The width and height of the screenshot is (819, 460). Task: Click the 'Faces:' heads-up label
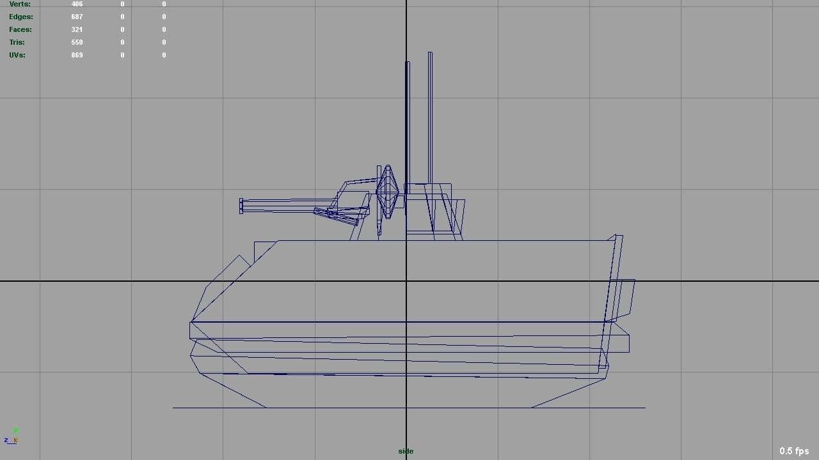pyautogui.click(x=20, y=29)
